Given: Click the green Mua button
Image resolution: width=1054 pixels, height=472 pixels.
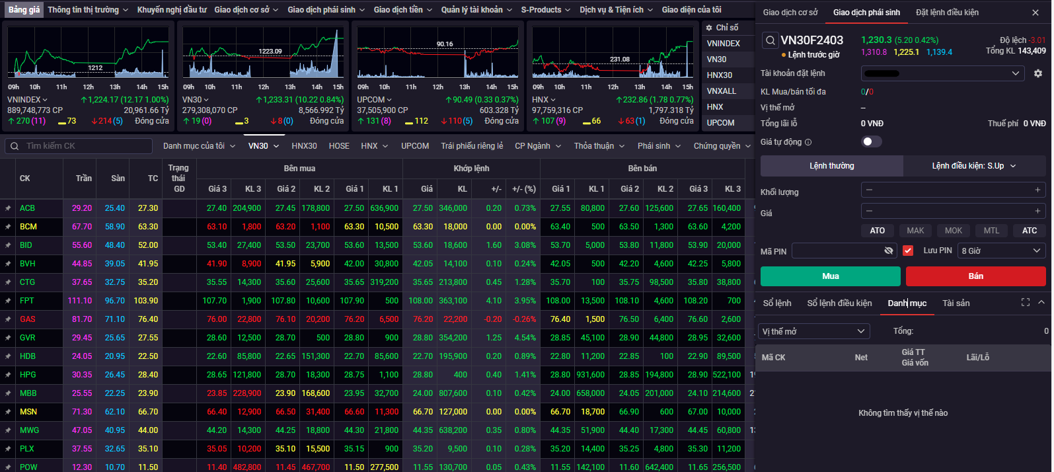Looking at the screenshot, I should 831,276.
